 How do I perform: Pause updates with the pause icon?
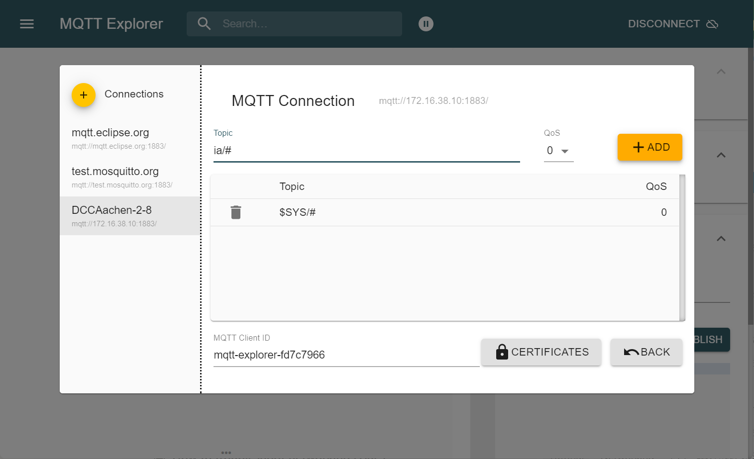pyautogui.click(x=426, y=24)
